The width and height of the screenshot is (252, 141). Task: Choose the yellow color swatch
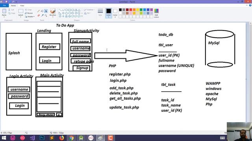point(137,10)
